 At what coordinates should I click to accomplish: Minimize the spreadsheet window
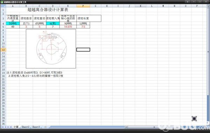(x=194, y=2)
